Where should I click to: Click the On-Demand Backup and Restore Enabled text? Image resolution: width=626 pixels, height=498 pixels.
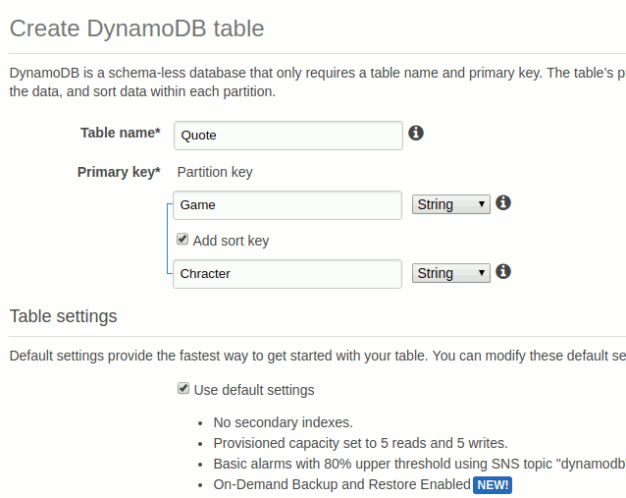[x=341, y=484]
